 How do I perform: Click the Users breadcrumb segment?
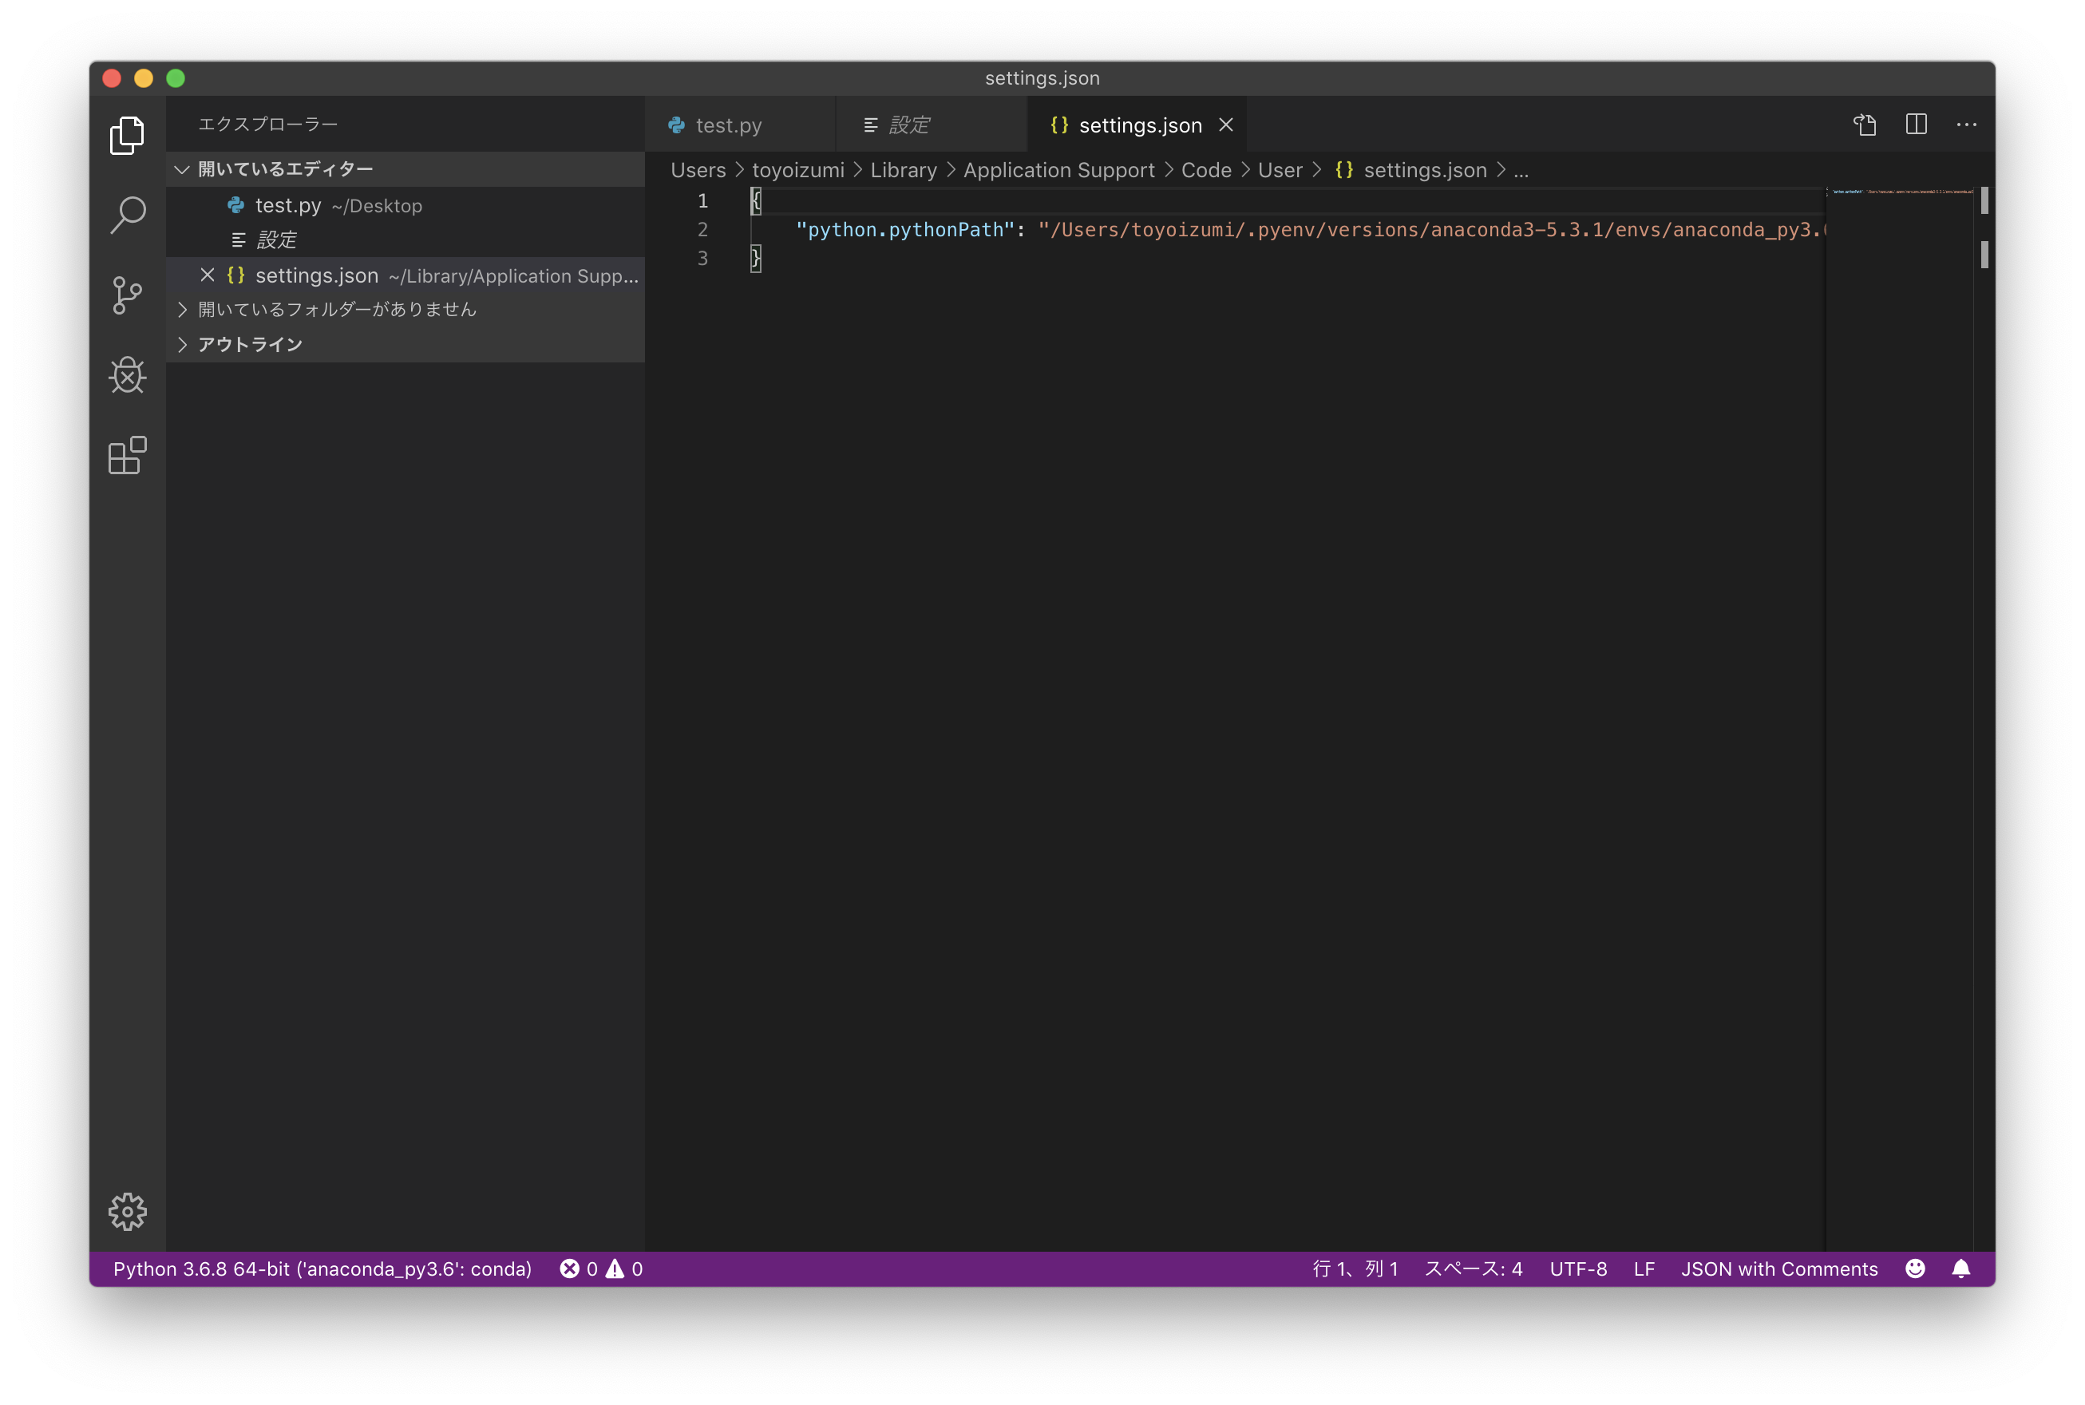pos(698,170)
